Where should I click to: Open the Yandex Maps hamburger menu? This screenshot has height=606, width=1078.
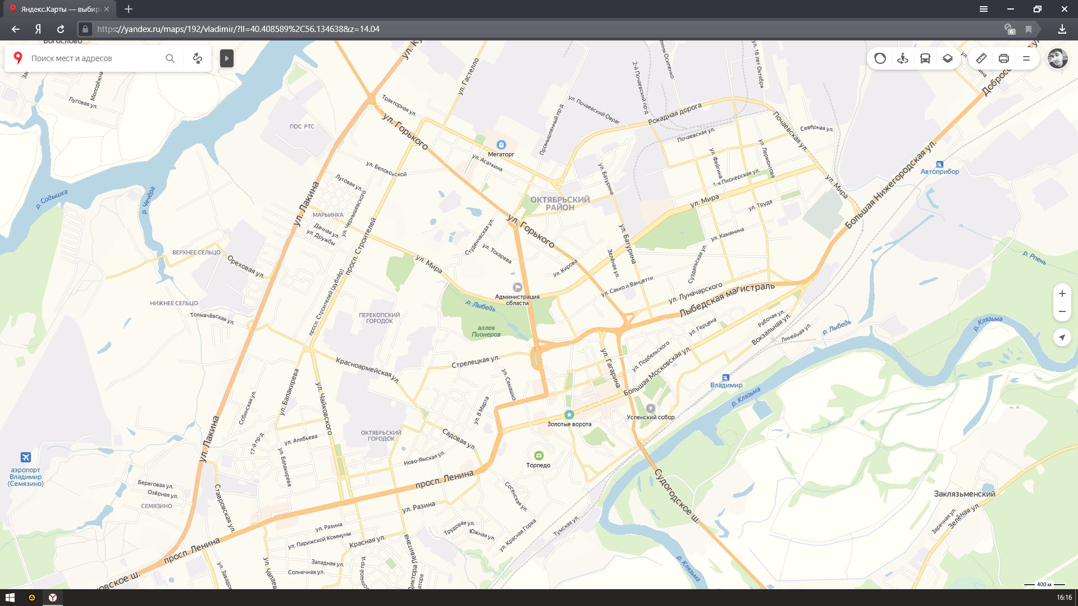click(x=1026, y=58)
